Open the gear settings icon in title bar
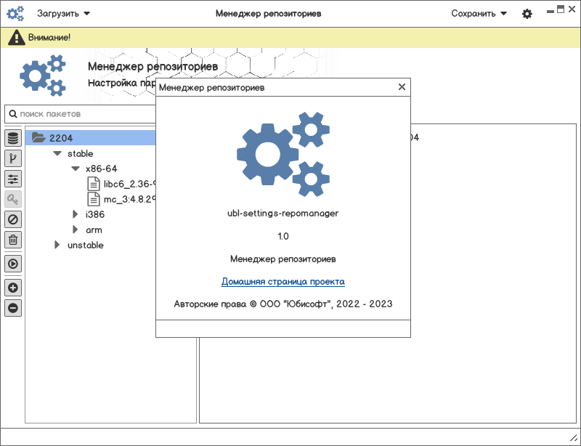The image size is (581, 446). pos(527,14)
